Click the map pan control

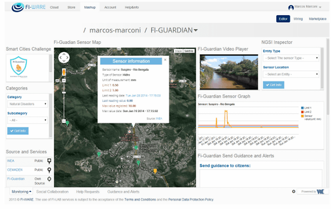pos(64,57)
